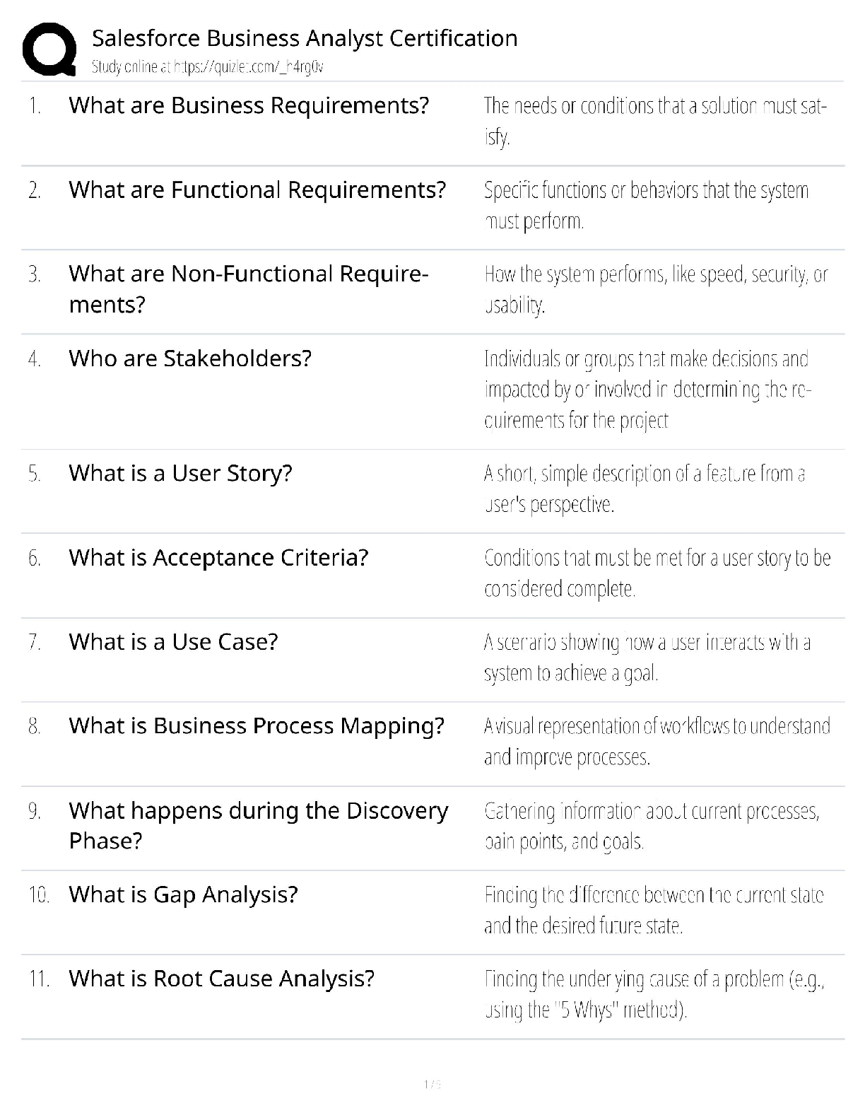Click the Salesforce Business Analyst Certification title
Viewport: 865px width, 1120px height.
coord(305,38)
